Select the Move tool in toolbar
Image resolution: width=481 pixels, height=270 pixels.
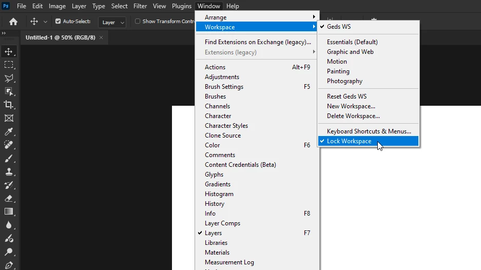click(9, 51)
